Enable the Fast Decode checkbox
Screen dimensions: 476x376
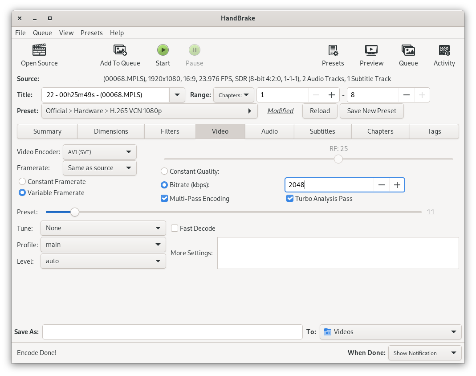coord(175,229)
